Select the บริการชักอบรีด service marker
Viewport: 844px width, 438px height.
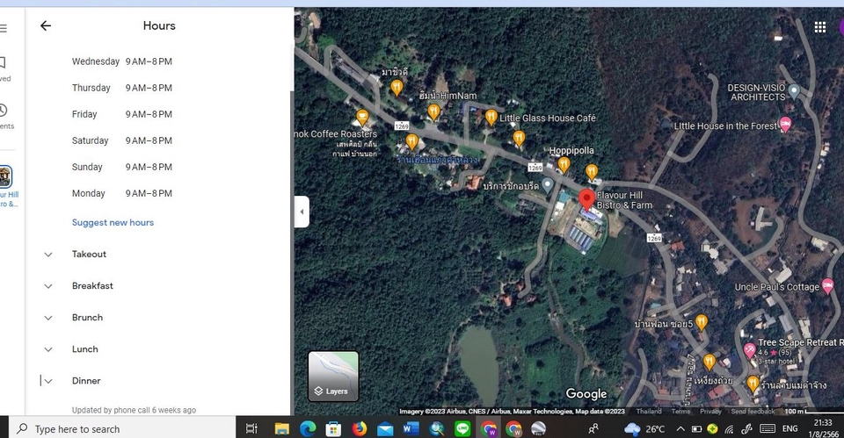pyautogui.click(x=548, y=185)
